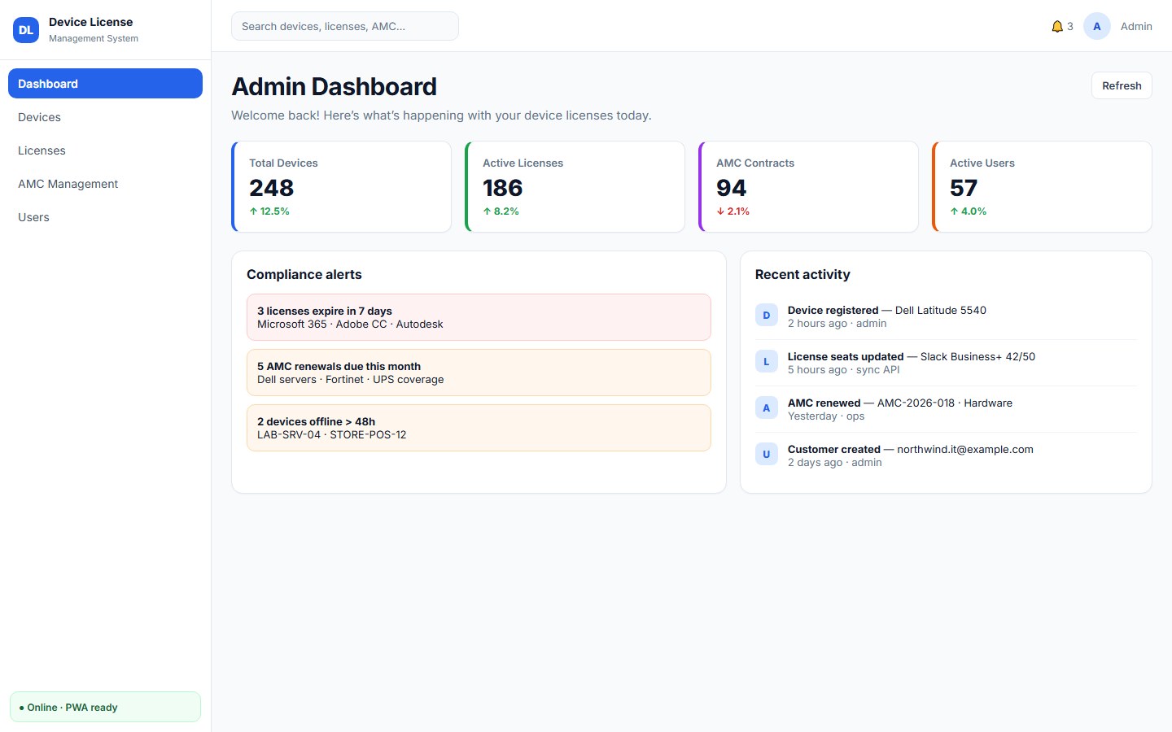Click the U icon for Customer created

coord(767,455)
